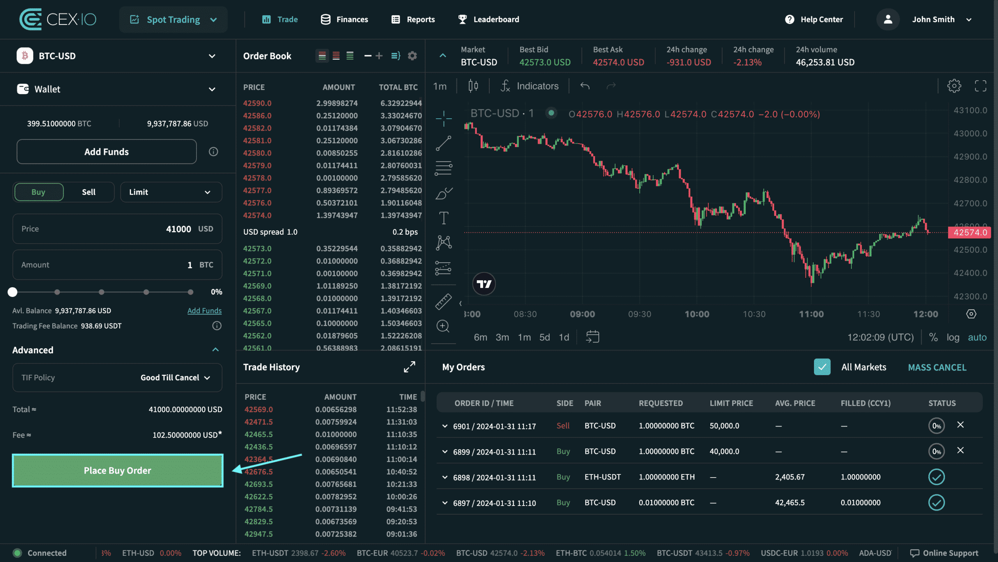998x562 pixels.
Task: Select the text annotation tool
Action: tap(444, 218)
